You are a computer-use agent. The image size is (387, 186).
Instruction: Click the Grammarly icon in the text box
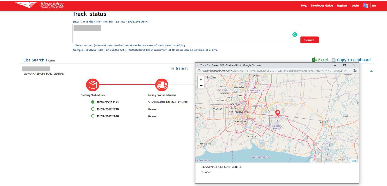pyautogui.click(x=294, y=35)
